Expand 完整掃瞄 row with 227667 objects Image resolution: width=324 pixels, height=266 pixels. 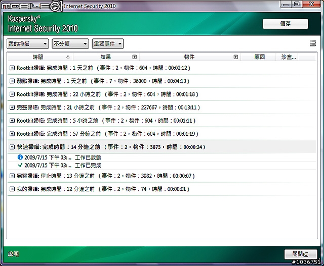pyautogui.click(x=12, y=108)
